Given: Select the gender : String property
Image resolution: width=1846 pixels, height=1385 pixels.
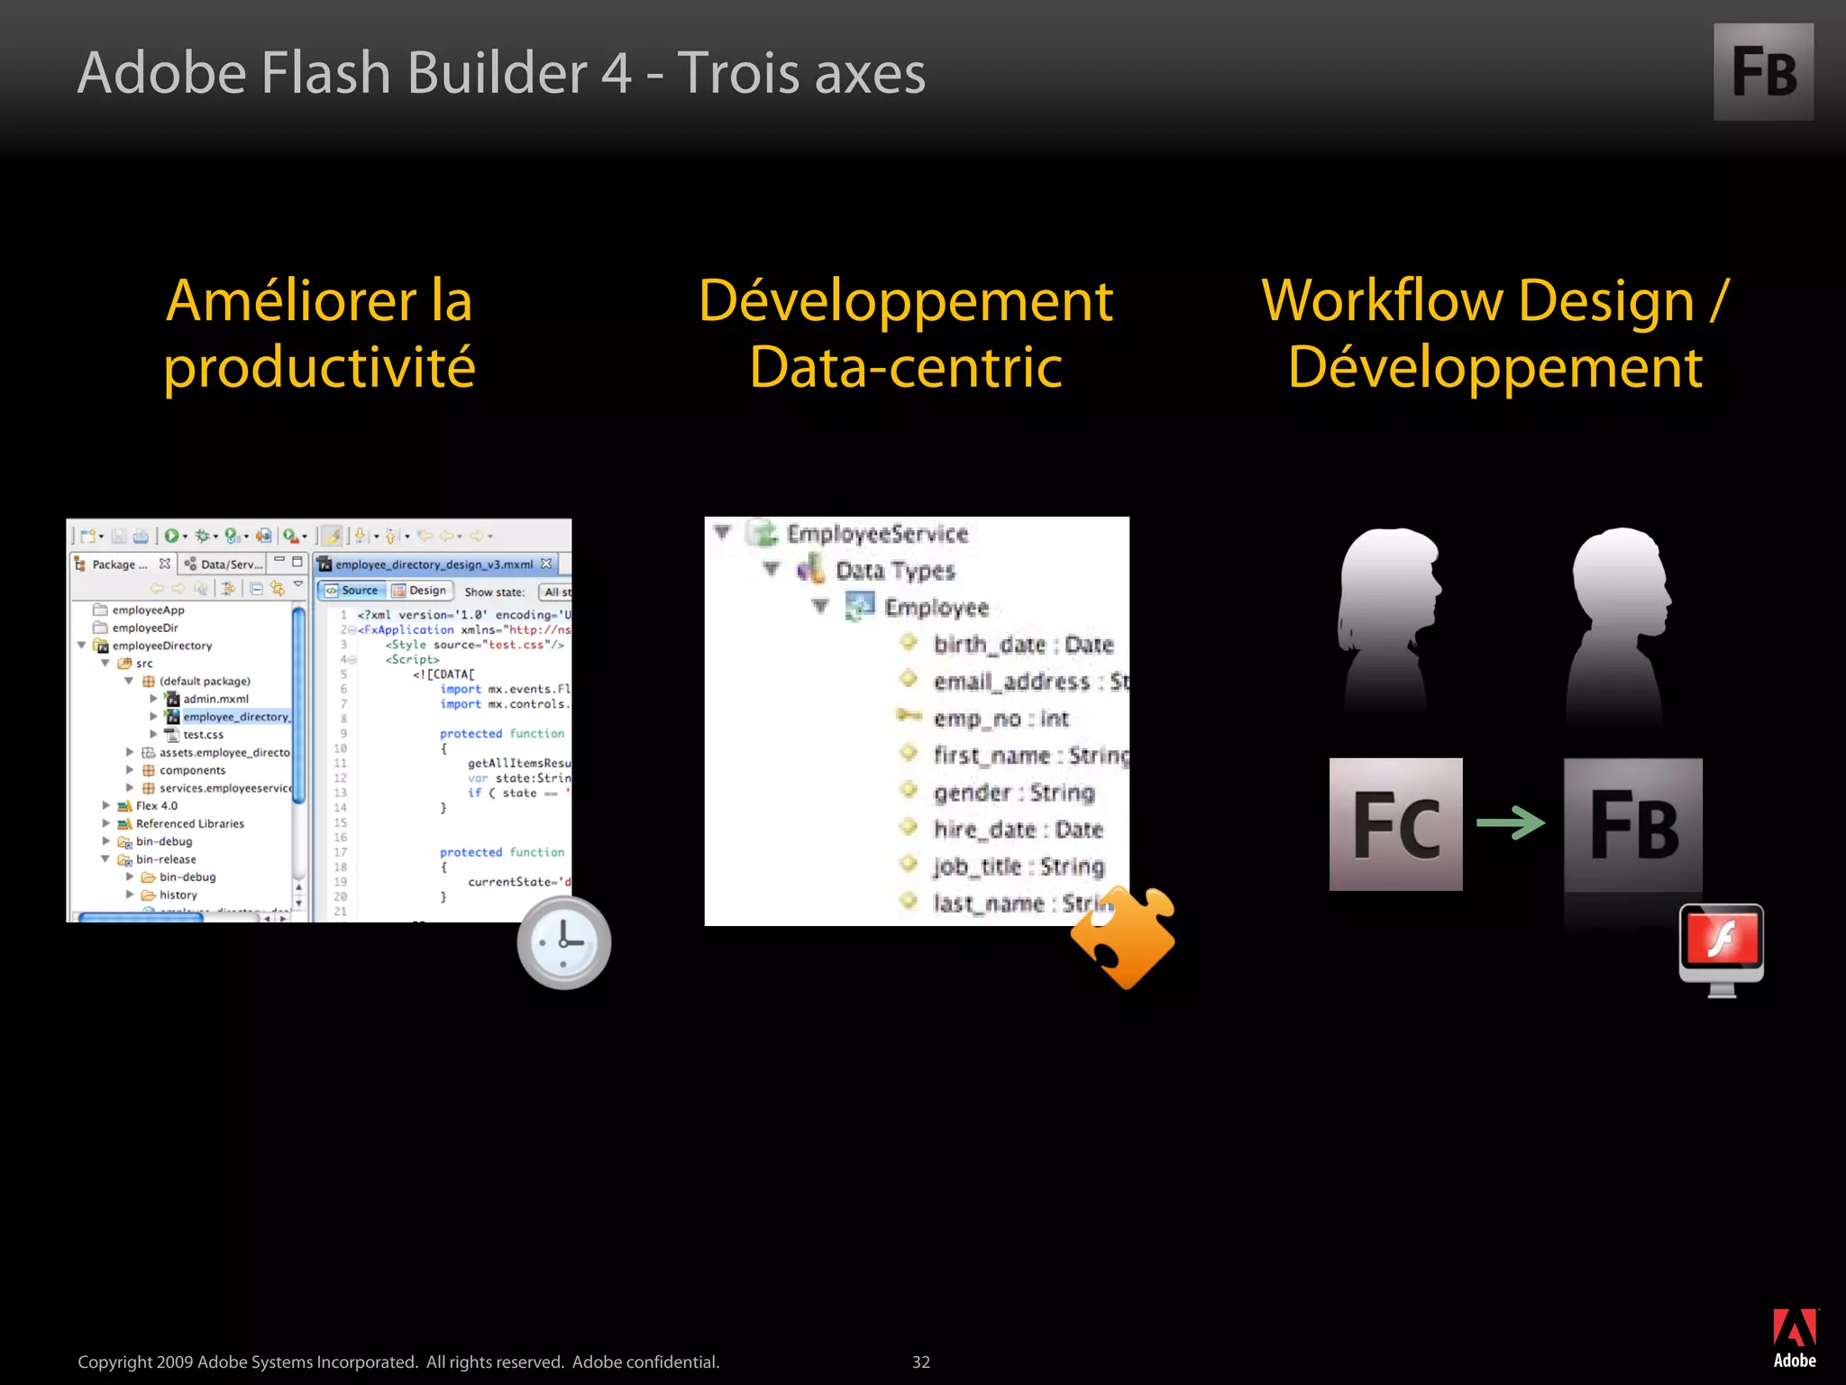Looking at the screenshot, I should pos(997,792).
